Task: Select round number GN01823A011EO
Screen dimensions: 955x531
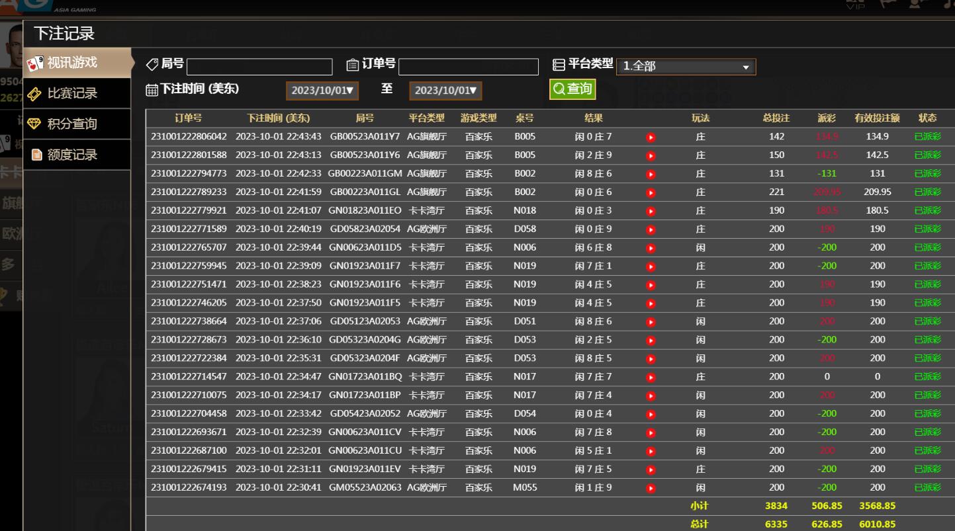Action: 365,211
